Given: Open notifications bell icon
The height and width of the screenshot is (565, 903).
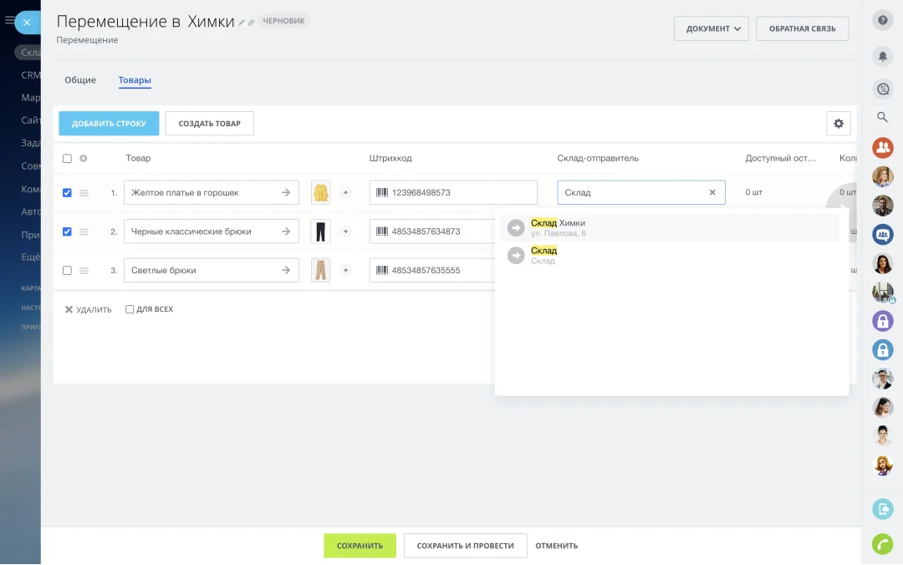Looking at the screenshot, I should coord(882,56).
